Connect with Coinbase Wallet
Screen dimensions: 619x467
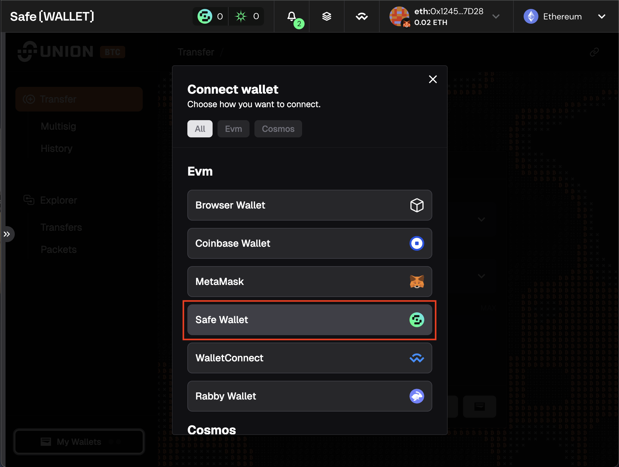click(309, 243)
